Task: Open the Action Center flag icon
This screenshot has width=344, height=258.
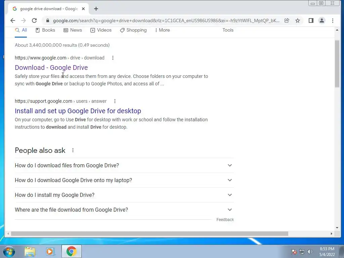Action: point(294,252)
